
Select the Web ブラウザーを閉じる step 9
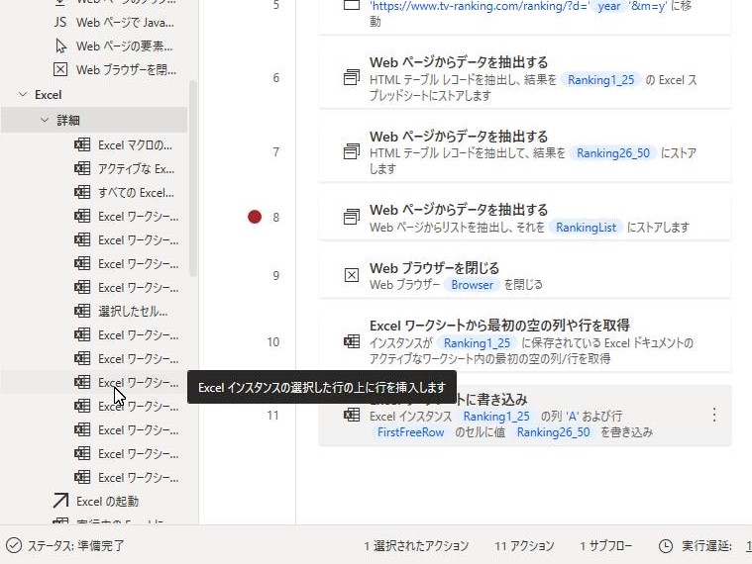click(x=525, y=276)
